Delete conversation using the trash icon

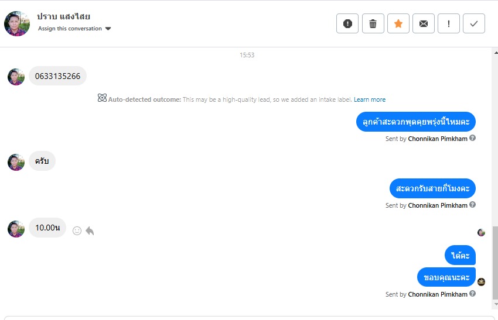(x=373, y=24)
